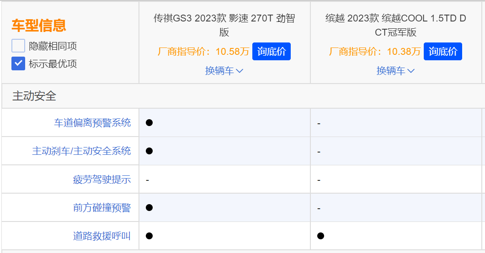485x253 pixels.
Task: Uncheck the 标示最优项 checkbox
Action: [18, 63]
